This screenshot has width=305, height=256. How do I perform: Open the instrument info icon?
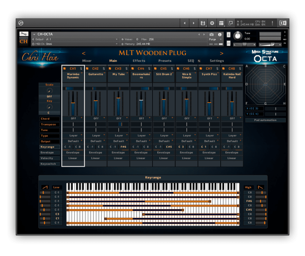click(220, 34)
